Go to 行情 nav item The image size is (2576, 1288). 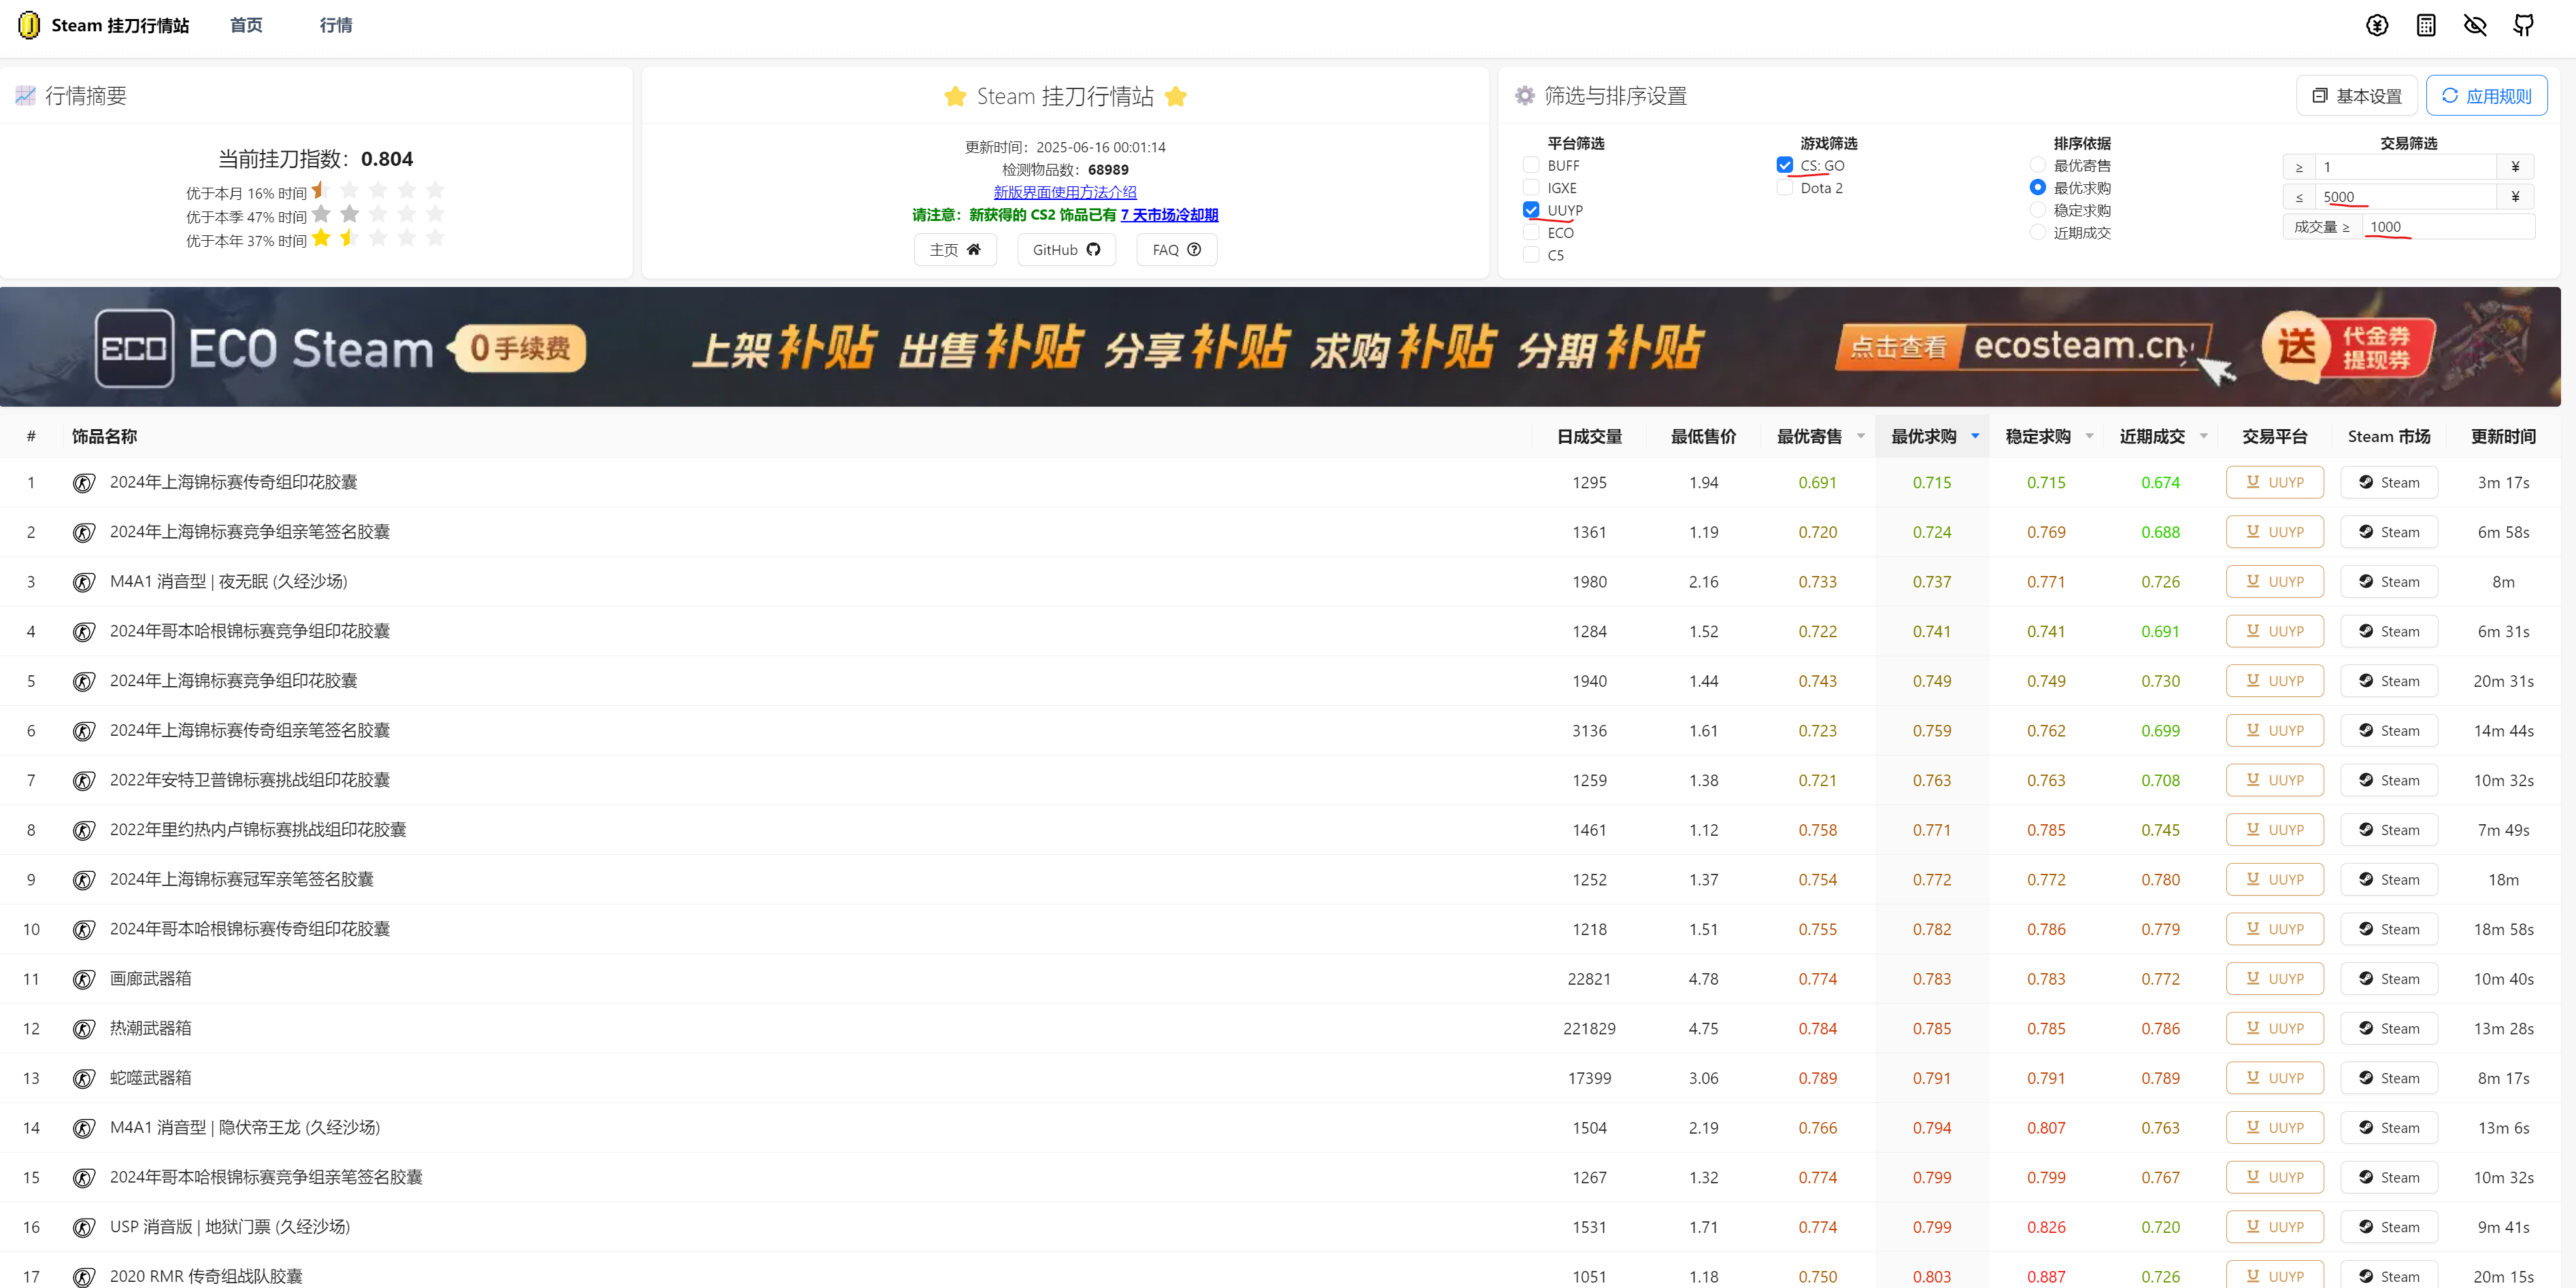(336, 25)
